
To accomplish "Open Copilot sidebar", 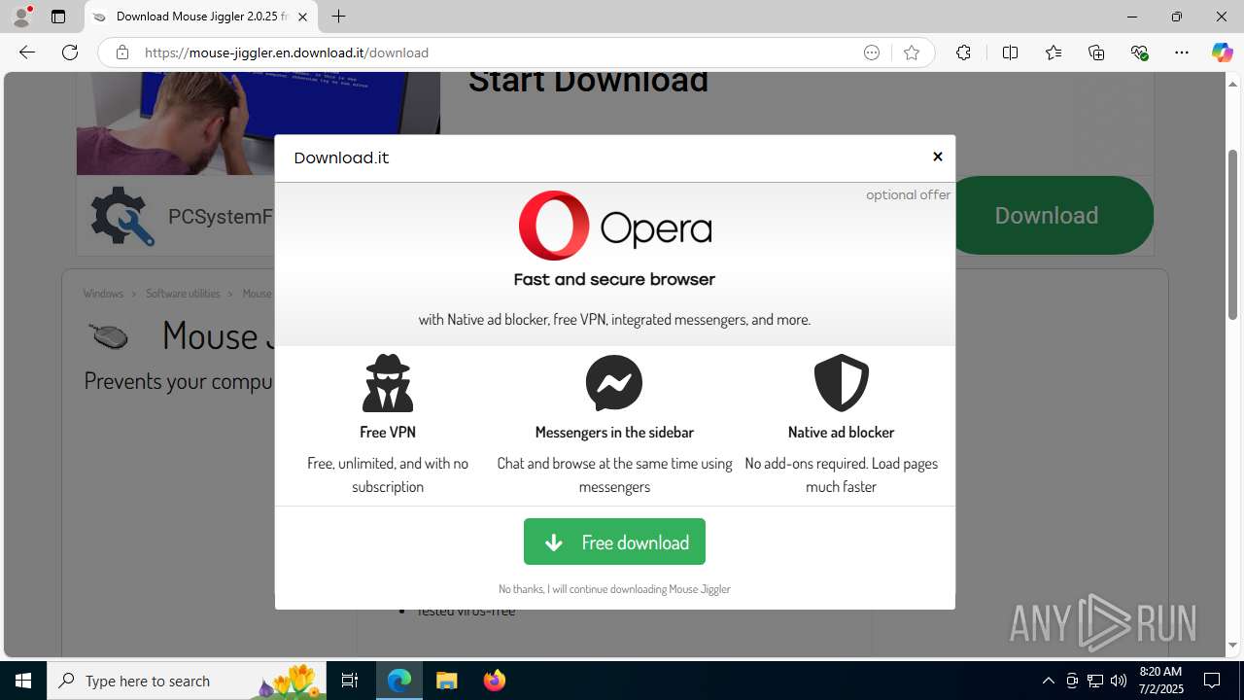I will pyautogui.click(x=1222, y=52).
